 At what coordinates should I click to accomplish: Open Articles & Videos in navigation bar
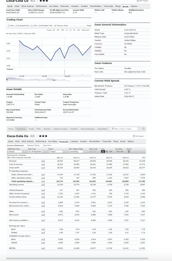coord(61,129)
